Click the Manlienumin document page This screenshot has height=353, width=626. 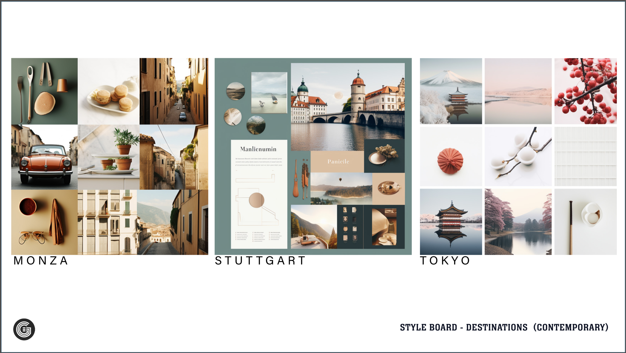[259, 194]
